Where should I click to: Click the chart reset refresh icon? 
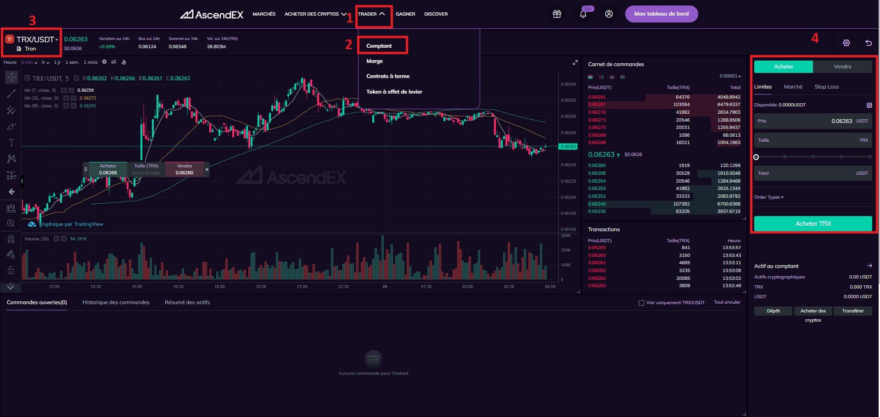[123, 62]
